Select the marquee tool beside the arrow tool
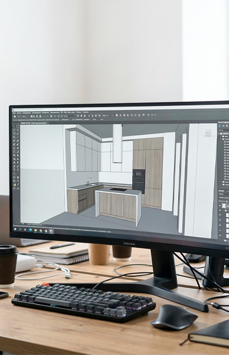This screenshot has height=355, width=229. coord(18,127)
